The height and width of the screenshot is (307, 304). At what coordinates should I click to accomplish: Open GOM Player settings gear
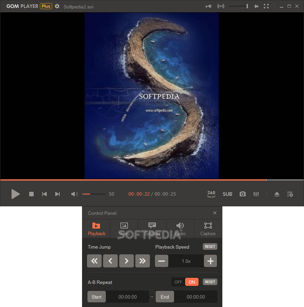pos(57,6)
